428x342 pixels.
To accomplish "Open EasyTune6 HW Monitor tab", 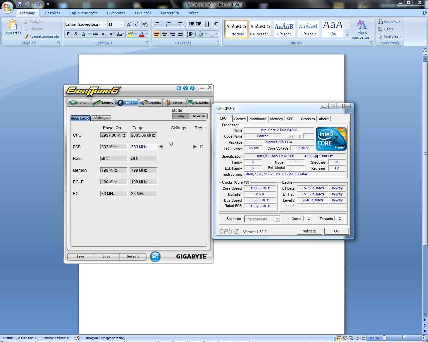I will click(x=199, y=103).
